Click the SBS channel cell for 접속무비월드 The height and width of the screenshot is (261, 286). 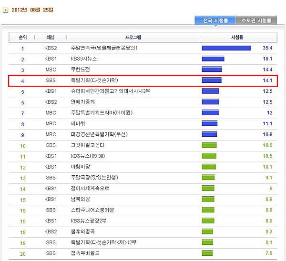(x=51, y=253)
